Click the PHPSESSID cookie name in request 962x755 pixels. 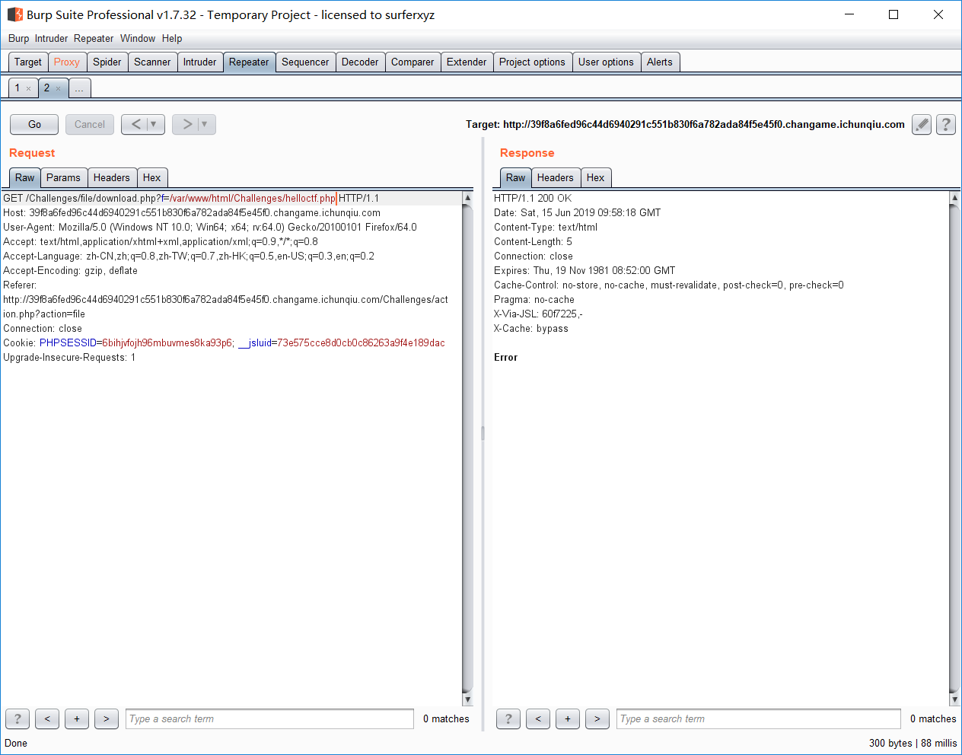[68, 342]
